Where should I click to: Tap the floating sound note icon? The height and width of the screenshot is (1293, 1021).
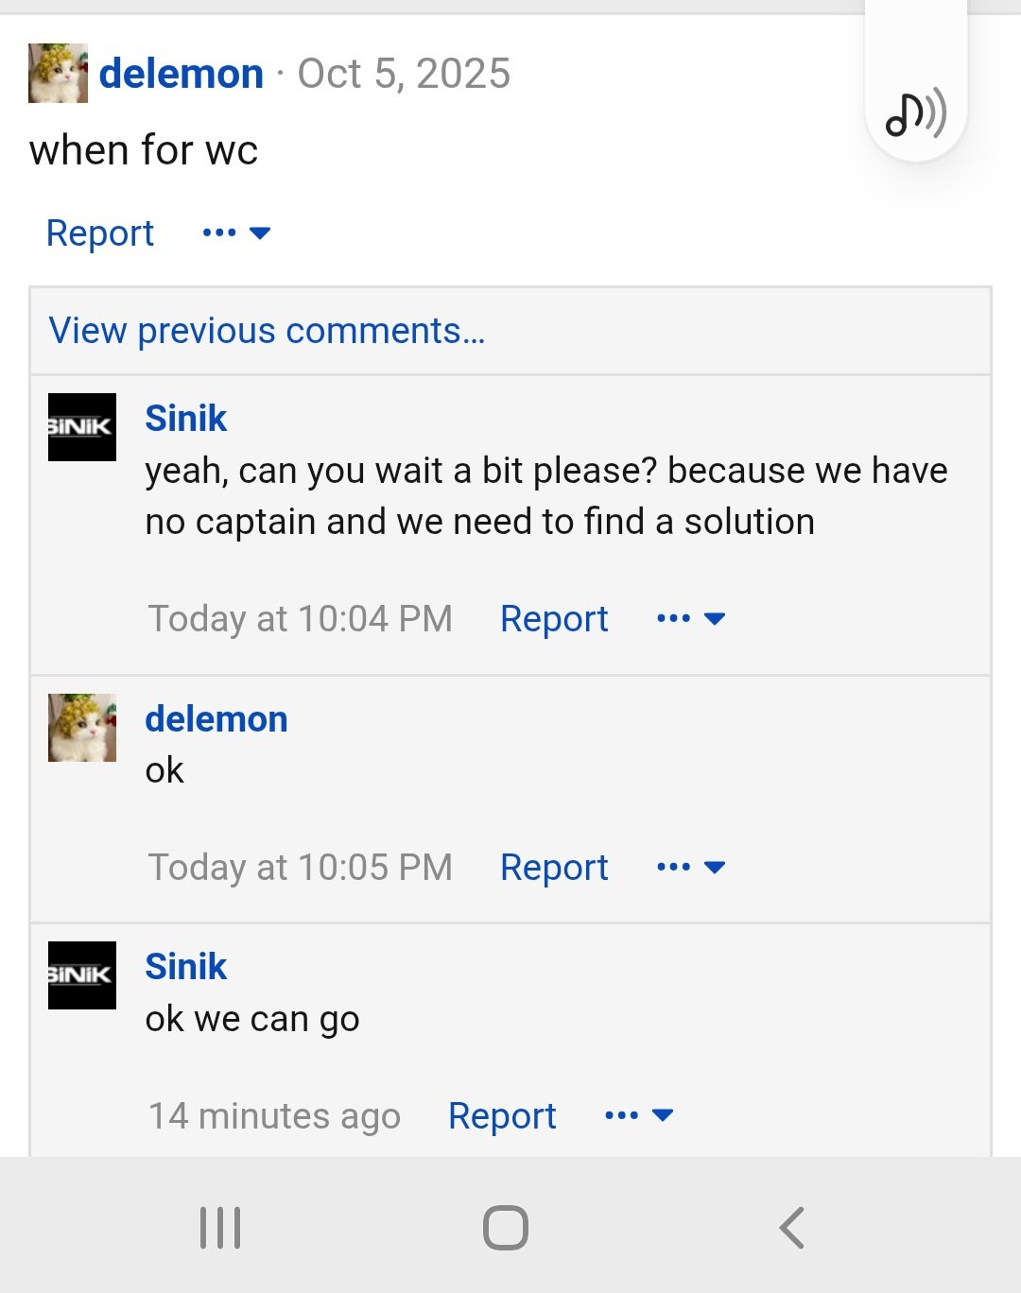915,114
